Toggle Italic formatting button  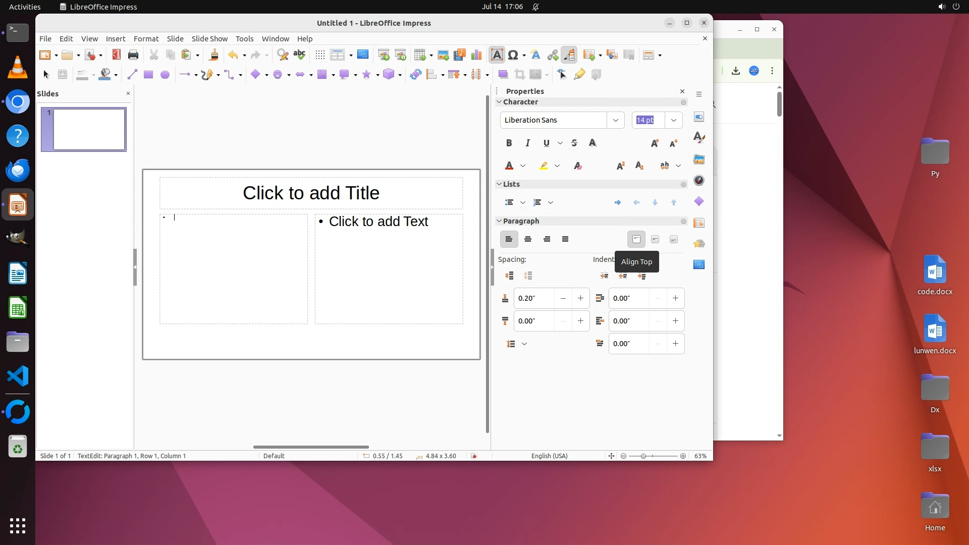(527, 143)
